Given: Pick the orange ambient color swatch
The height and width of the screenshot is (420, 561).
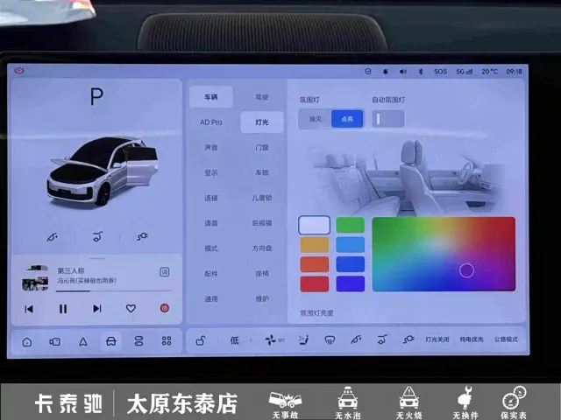Looking at the screenshot, I should click(x=315, y=264).
